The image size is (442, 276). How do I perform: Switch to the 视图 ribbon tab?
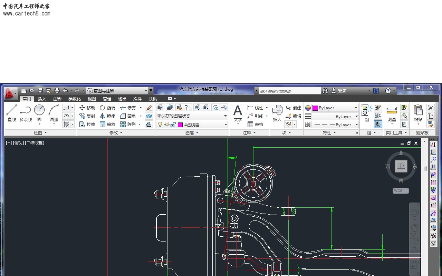click(x=92, y=99)
